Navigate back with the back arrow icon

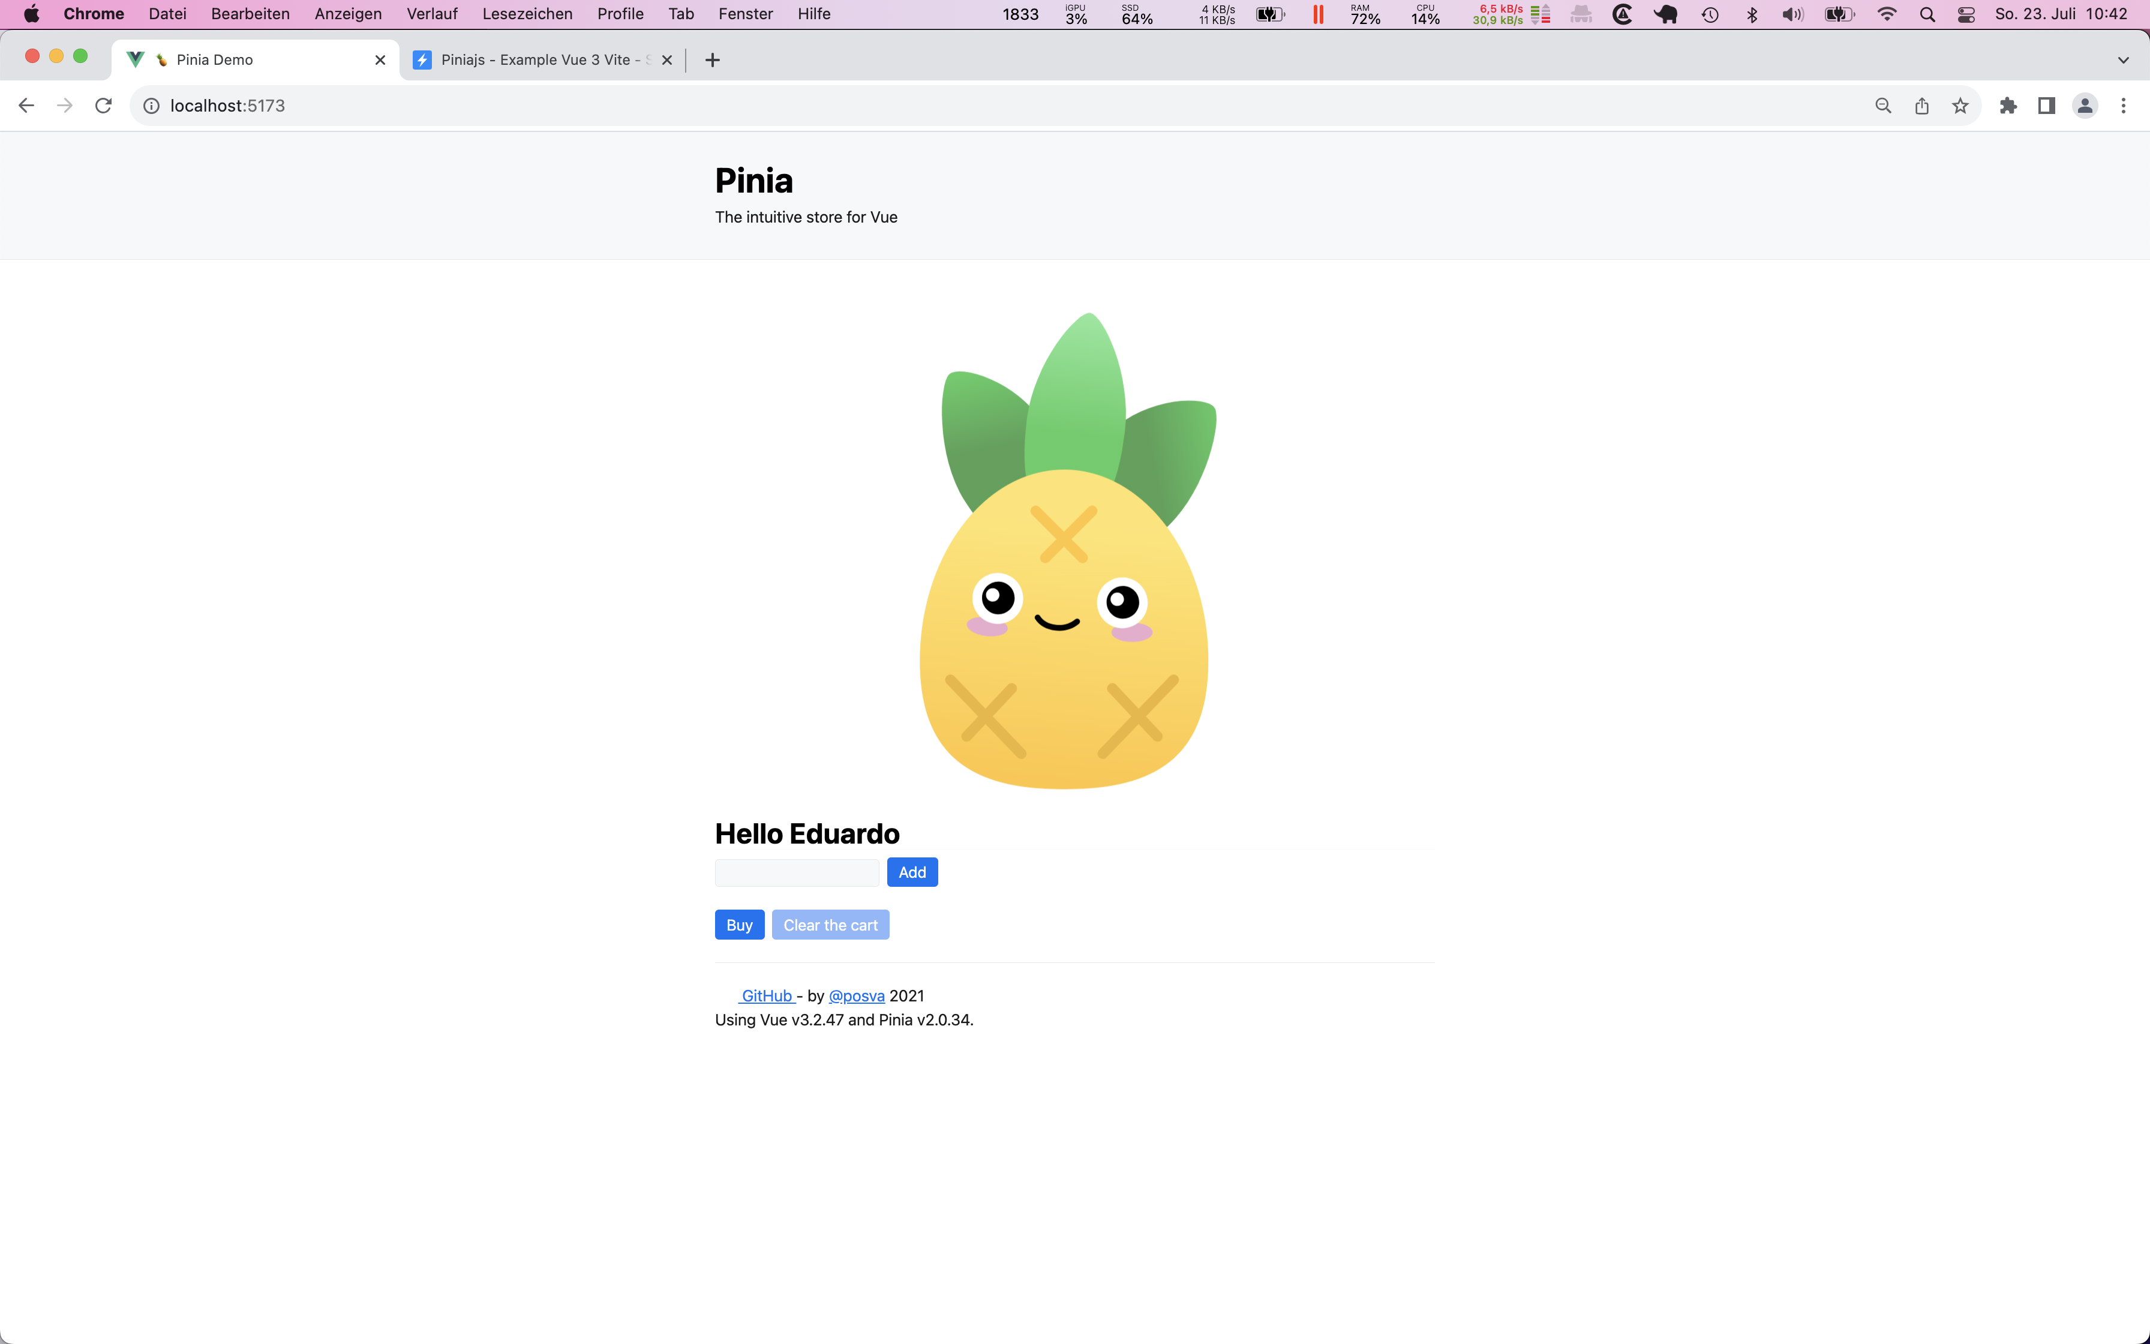pyautogui.click(x=26, y=105)
